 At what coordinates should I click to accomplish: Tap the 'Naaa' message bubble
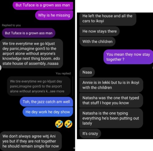coord(87,72)
